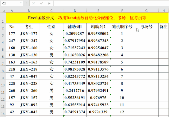Open the Name Box dropdown arrow
This screenshot has height=117, width=169.
(x=21, y=3)
